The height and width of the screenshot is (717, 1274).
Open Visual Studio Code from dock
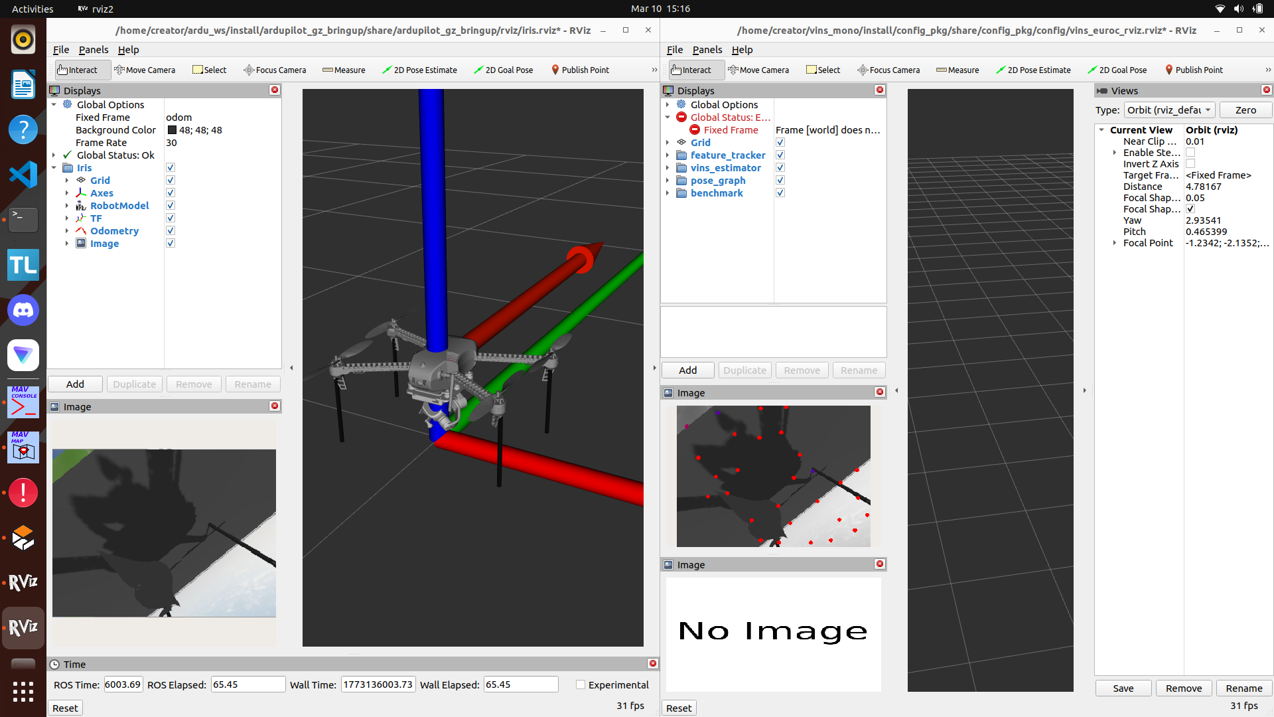[x=23, y=175]
